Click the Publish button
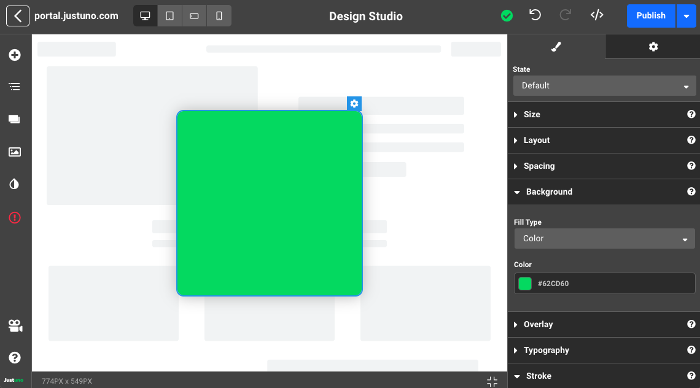Screen dimensions: 700x388 coord(651,16)
